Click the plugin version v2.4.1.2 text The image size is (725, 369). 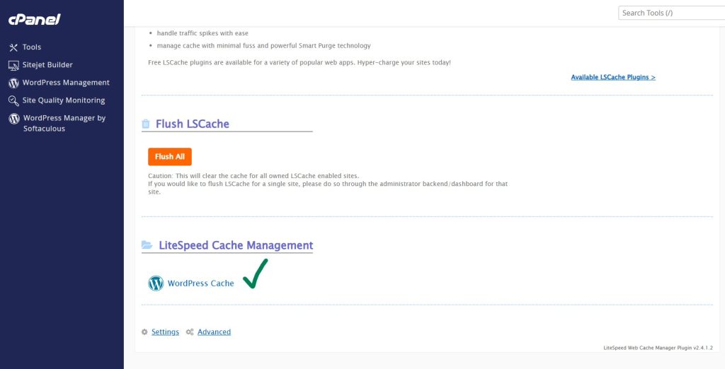pyautogui.click(x=658, y=348)
